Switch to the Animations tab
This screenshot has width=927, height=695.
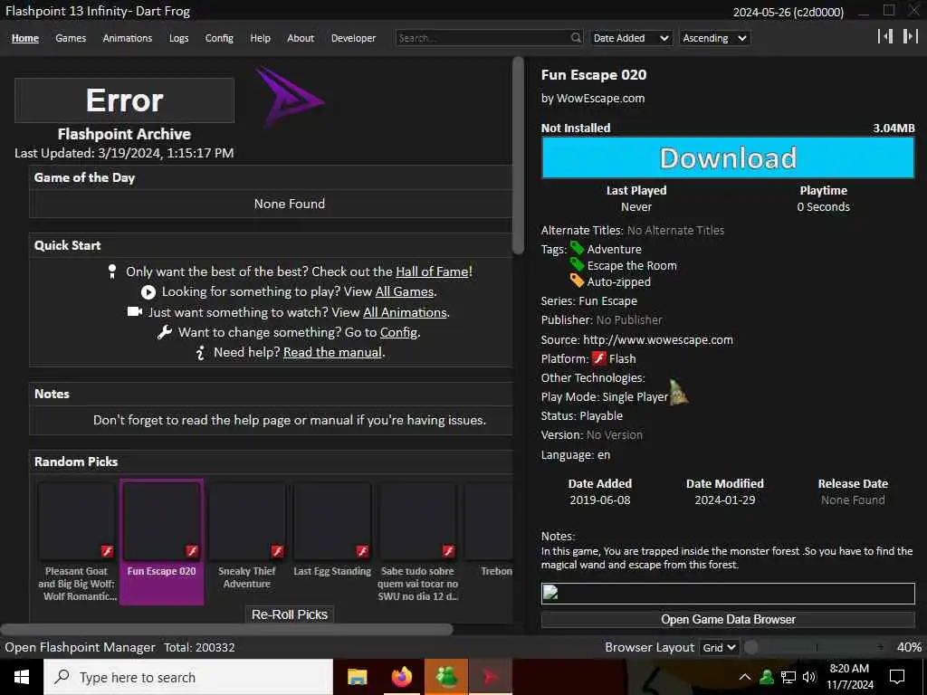pos(127,38)
